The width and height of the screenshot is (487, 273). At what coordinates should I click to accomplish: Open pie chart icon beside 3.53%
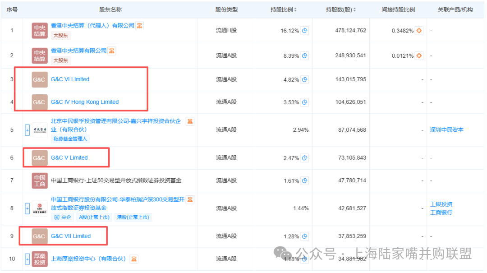click(x=305, y=102)
